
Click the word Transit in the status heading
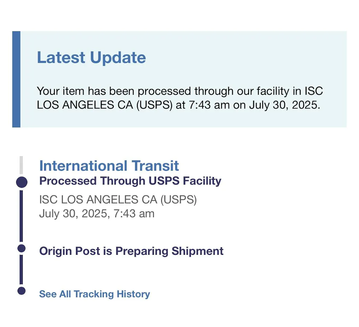coord(155,166)
